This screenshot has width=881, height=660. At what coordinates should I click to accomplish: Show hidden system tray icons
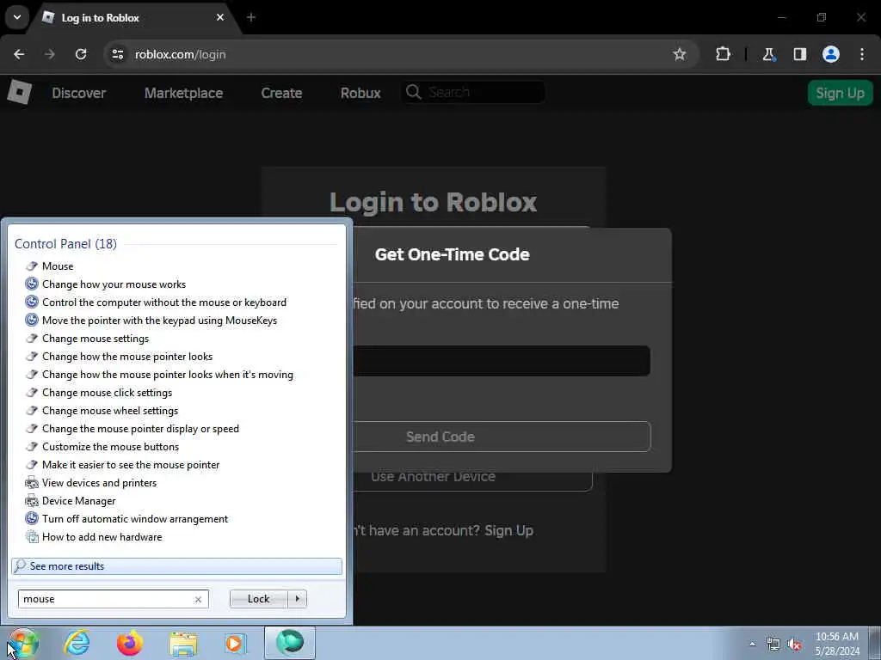tap(752, 644)
